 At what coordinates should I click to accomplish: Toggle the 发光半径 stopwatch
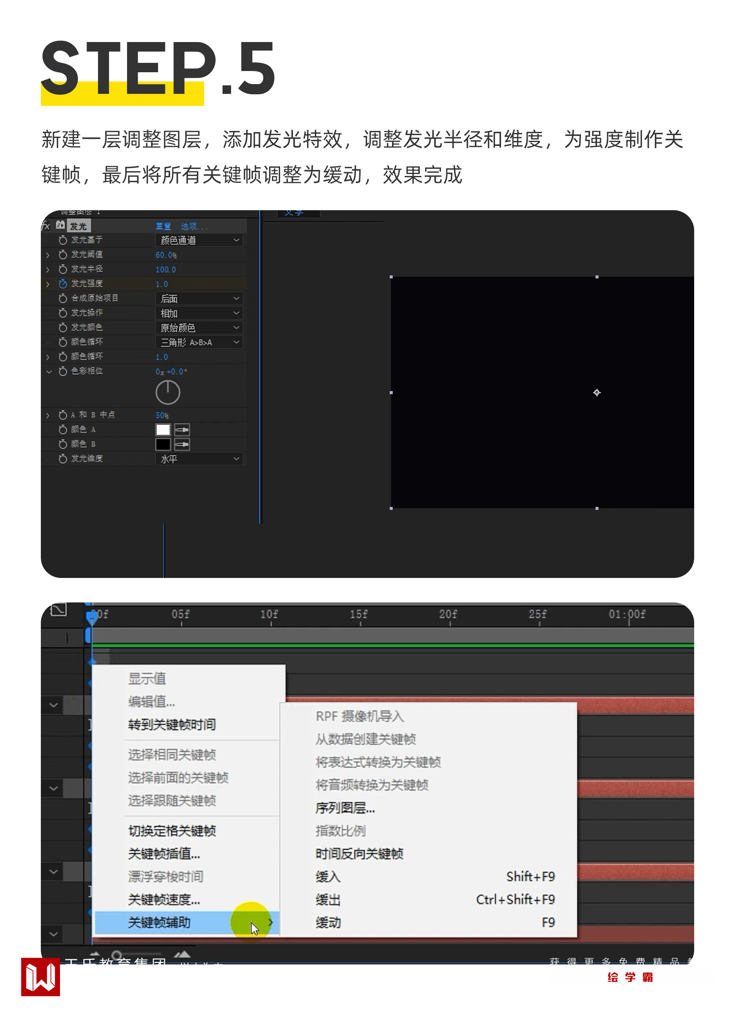click(x=63, y=269)
